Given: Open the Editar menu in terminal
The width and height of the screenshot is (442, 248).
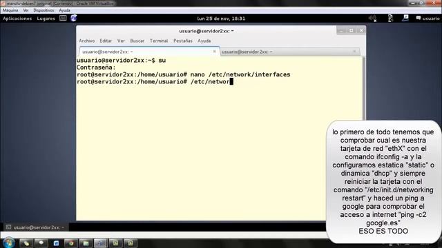Looking at the screenshot, I should point(106,41).
